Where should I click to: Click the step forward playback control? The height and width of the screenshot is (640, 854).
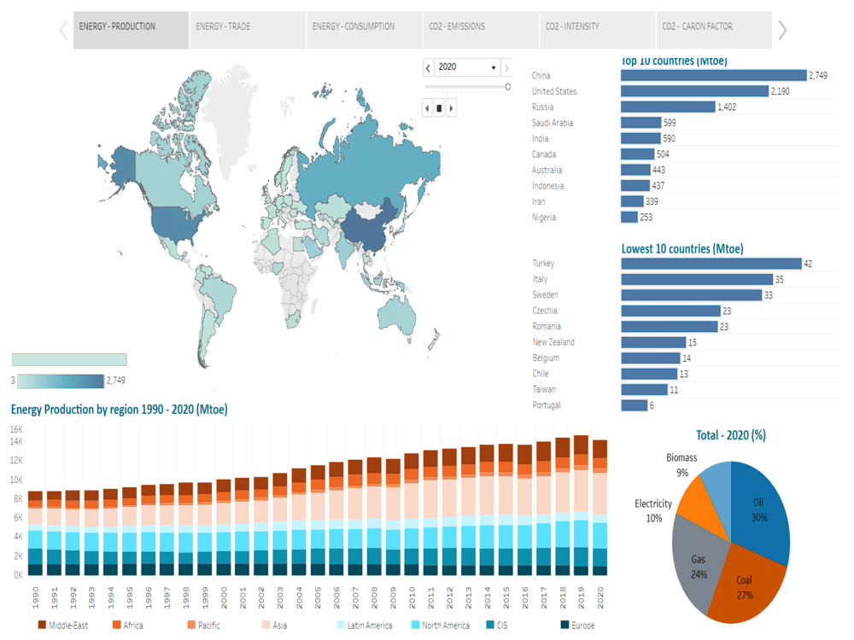[452, 108]
